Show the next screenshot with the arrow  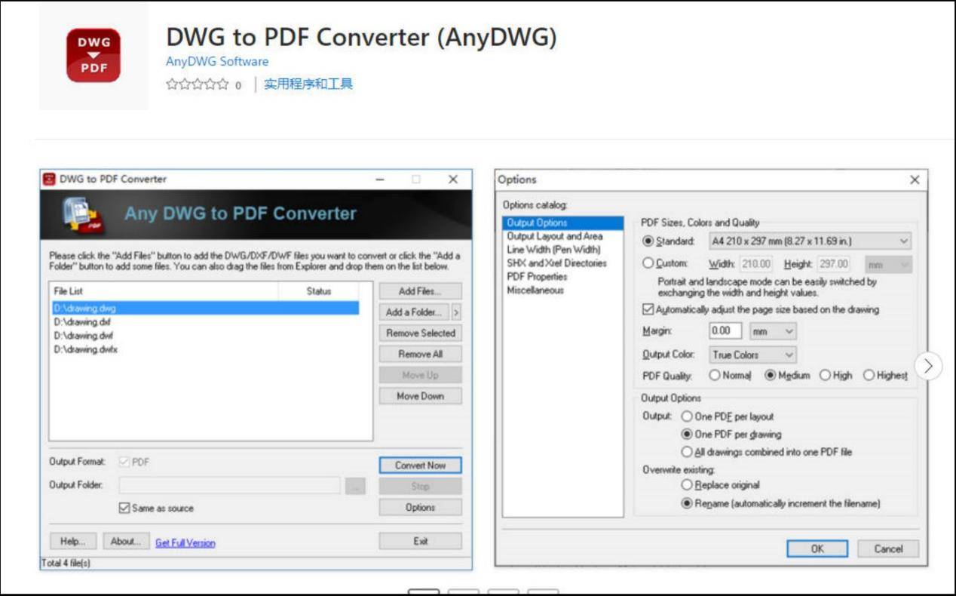click(928, 367)
